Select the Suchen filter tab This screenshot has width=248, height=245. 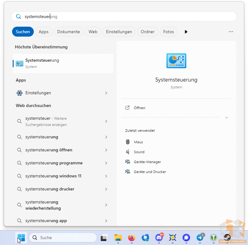point(23,32)
